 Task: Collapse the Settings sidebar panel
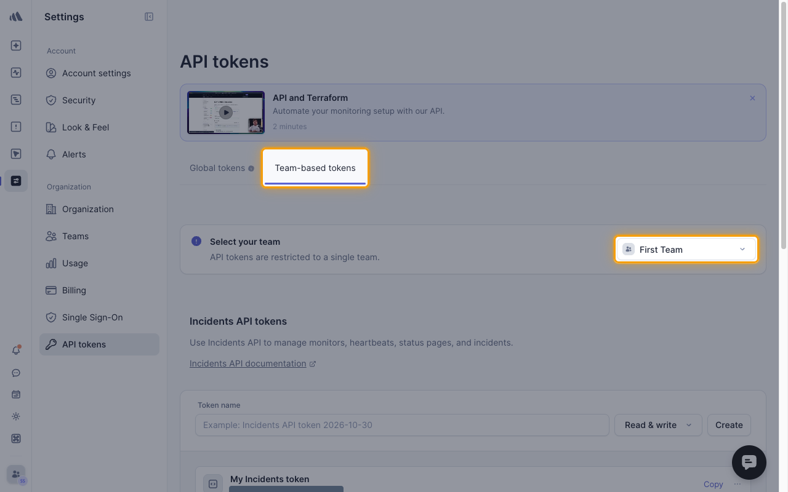pos(149,17)
